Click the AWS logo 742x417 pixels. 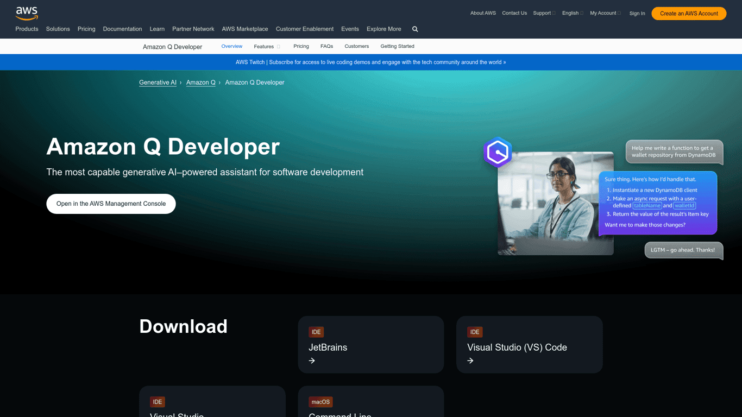click(27, 13)
